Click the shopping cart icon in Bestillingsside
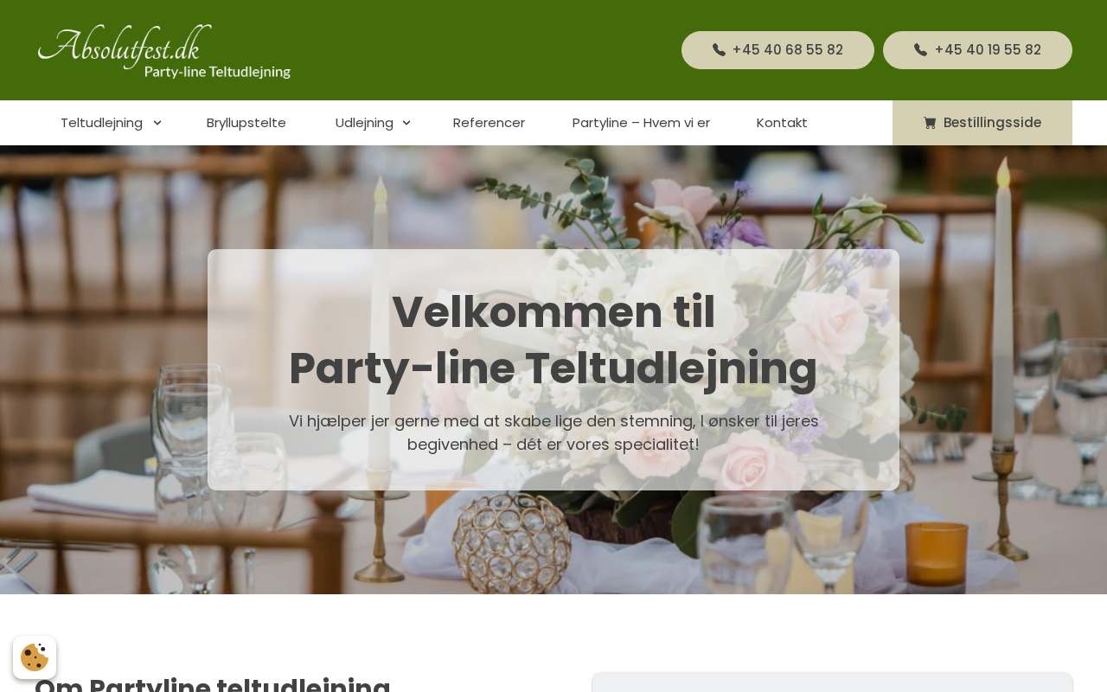The width and height of the screenshot is (1107, 692). point(930,123)
